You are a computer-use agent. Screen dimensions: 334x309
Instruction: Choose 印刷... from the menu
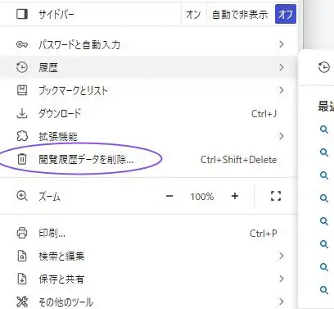148,233
